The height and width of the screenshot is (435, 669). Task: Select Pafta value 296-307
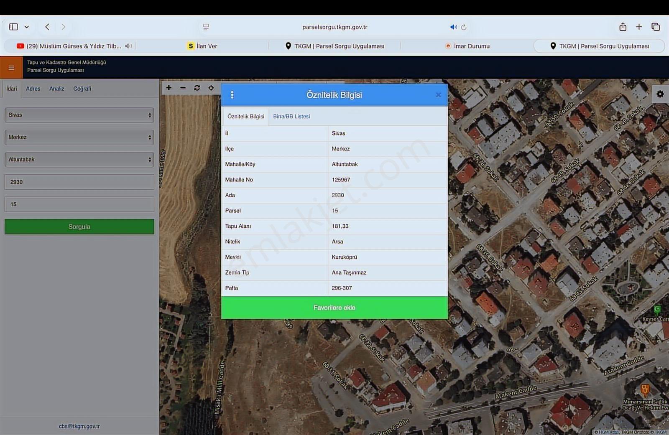(342, 288)
